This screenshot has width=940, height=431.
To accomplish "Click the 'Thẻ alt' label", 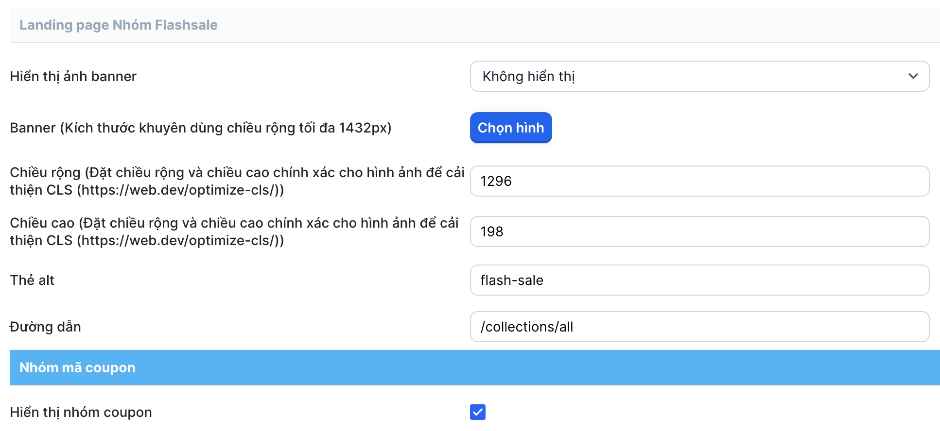I will click(32, 280).
